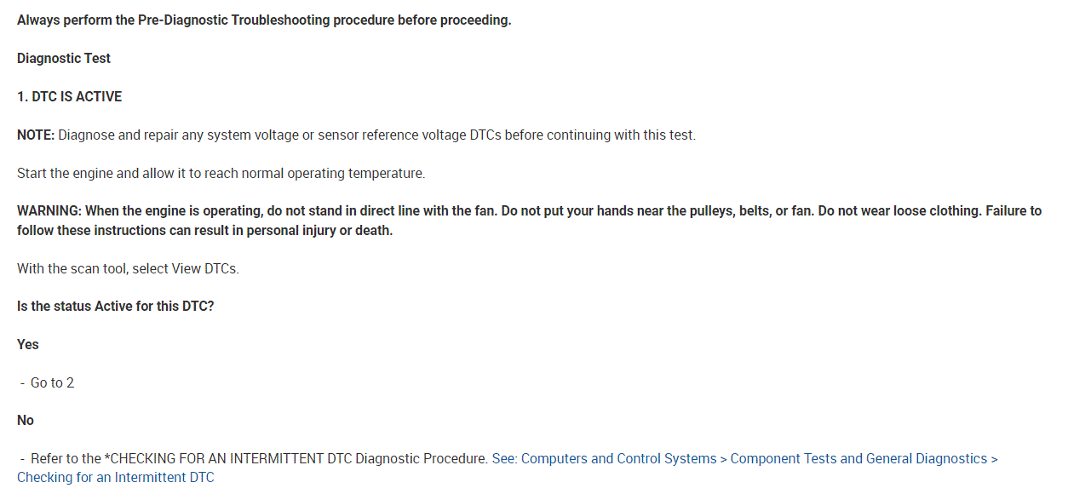1068x494 pixels.
Task: Click the 'Go to 2' instruction
Action: click(x=52, y=382)
